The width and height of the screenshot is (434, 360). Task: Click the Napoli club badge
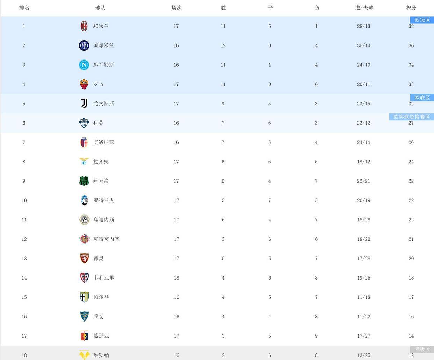[84, 65]
